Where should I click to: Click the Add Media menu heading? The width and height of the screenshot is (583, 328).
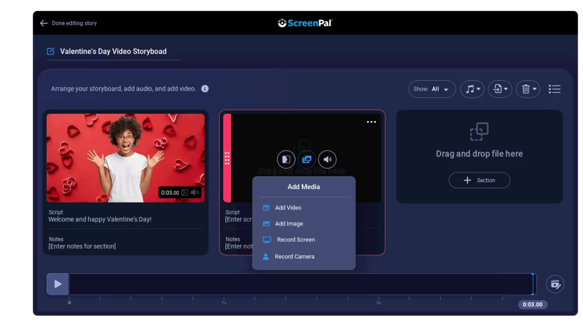[303, 187]
